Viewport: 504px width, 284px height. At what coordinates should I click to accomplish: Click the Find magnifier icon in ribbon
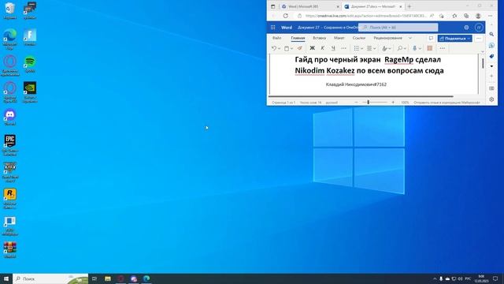point(399,48)
